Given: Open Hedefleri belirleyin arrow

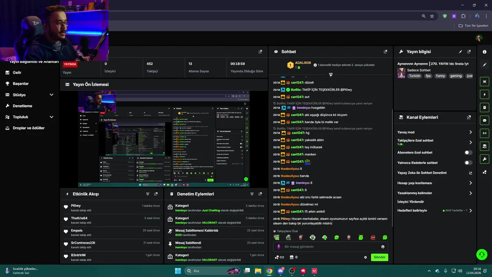Looking at the screenshot, I should 470,210.
